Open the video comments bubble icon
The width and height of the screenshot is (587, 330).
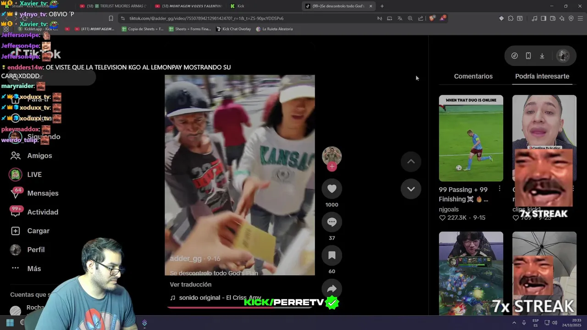pos(332,222)
